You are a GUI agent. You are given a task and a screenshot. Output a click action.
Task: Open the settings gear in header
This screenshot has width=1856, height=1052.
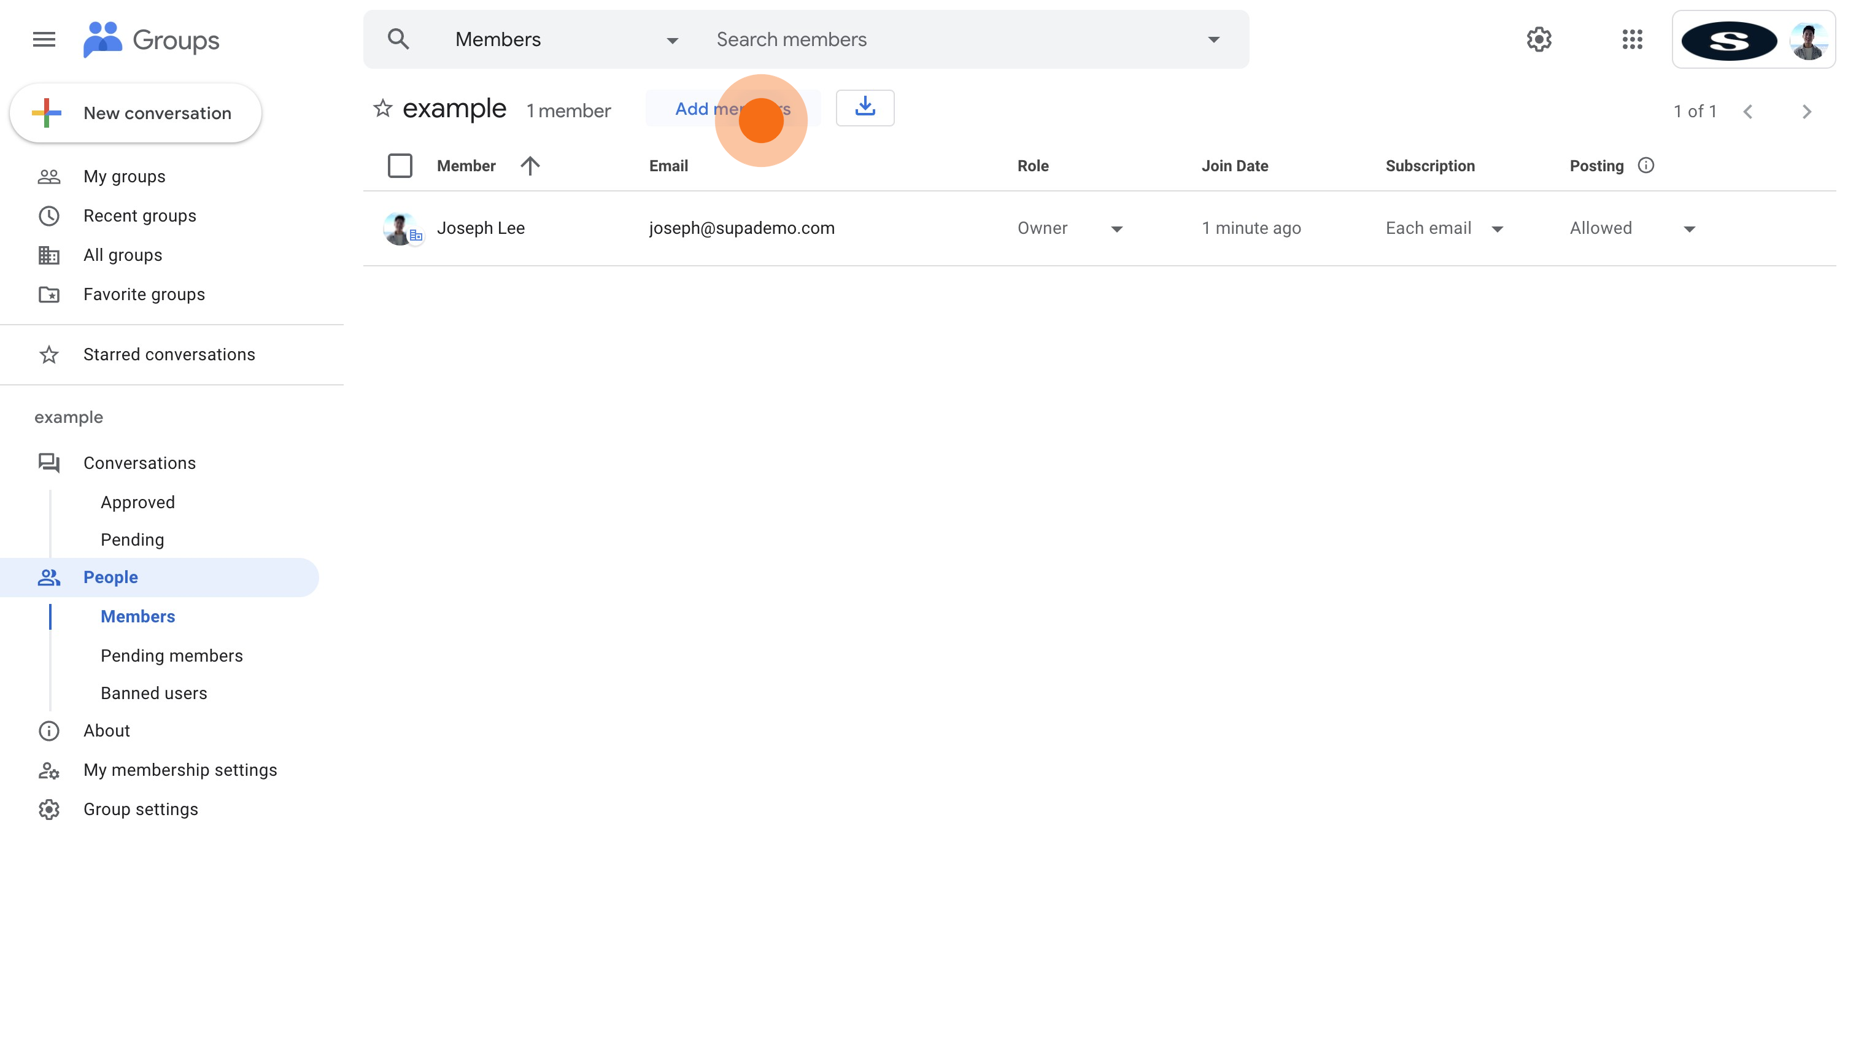pyautogui.click(x=1539, y=39)
